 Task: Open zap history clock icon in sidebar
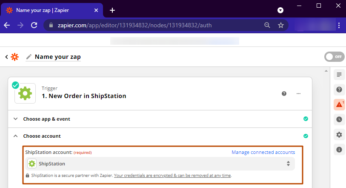point(339,119)
